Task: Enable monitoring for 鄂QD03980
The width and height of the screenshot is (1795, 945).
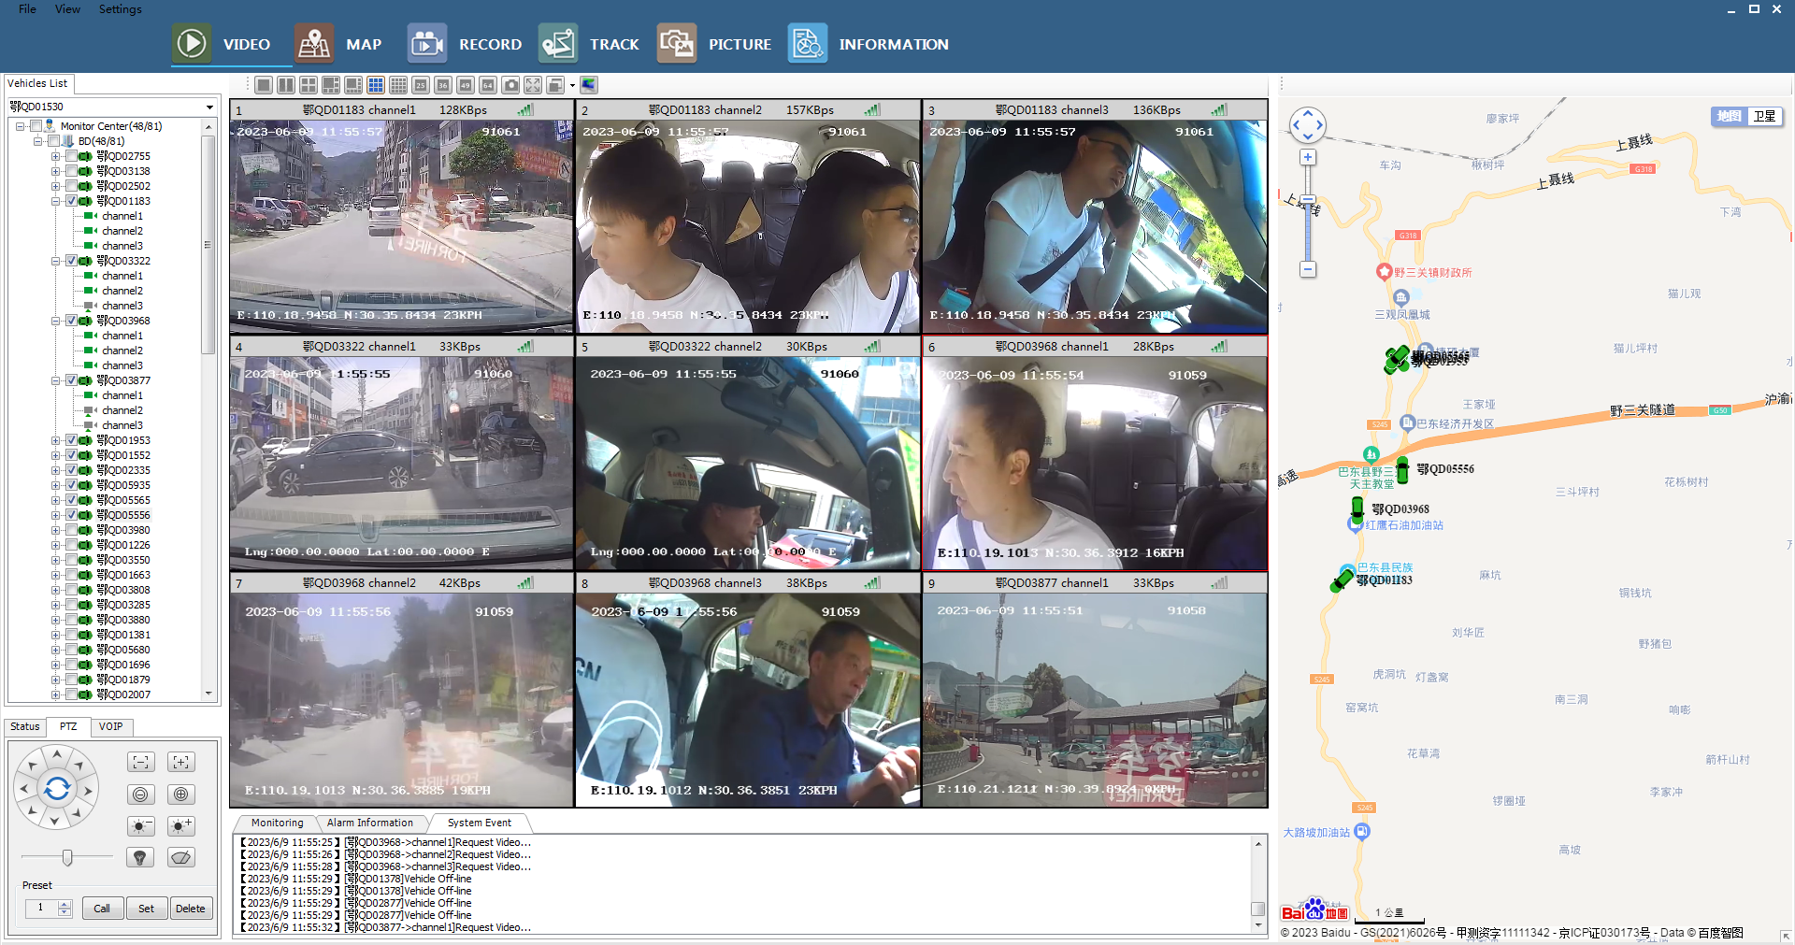Action: point(72,530)
